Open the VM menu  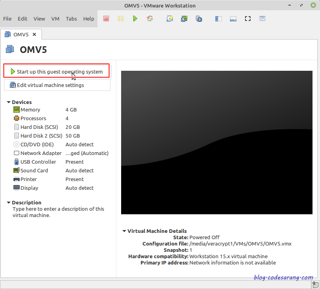tap(55, 19)
